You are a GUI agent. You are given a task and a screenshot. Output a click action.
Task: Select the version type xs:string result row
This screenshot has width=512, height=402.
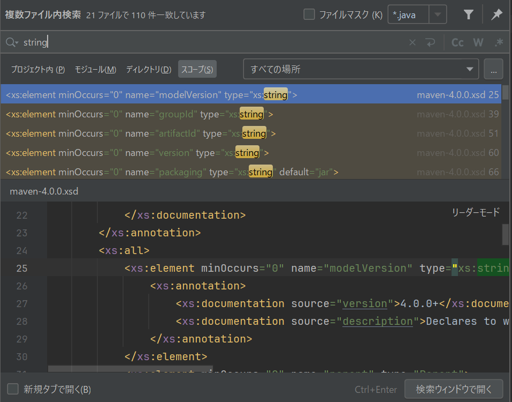tap(251, 153)
